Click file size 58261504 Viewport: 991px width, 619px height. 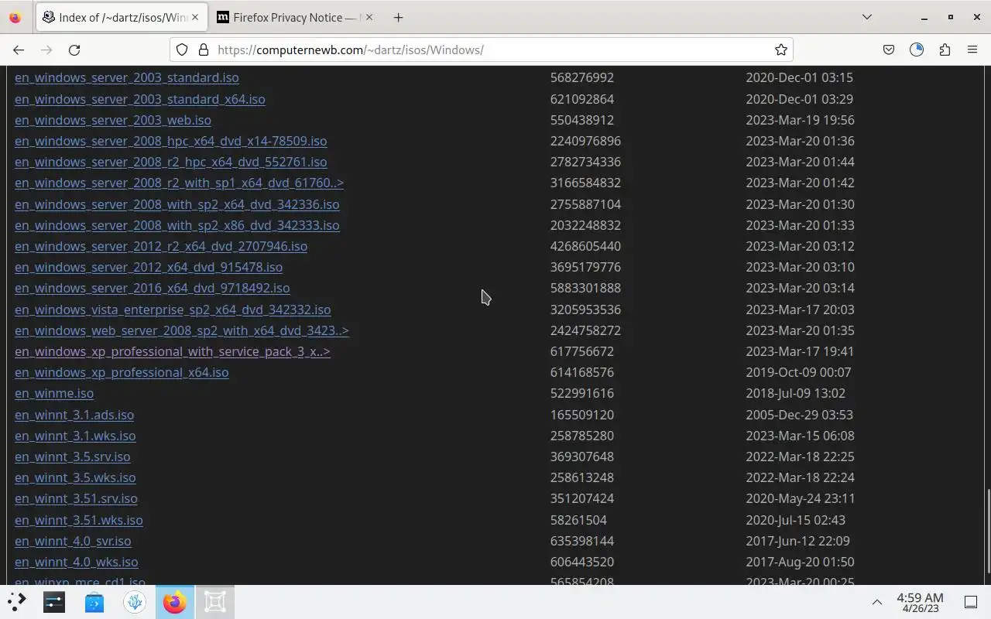click(578, 520)
